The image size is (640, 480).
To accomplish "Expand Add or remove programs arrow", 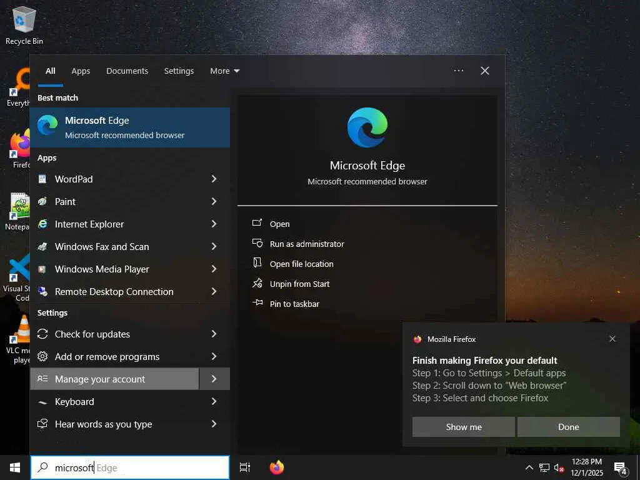I will tap(214, 356).
